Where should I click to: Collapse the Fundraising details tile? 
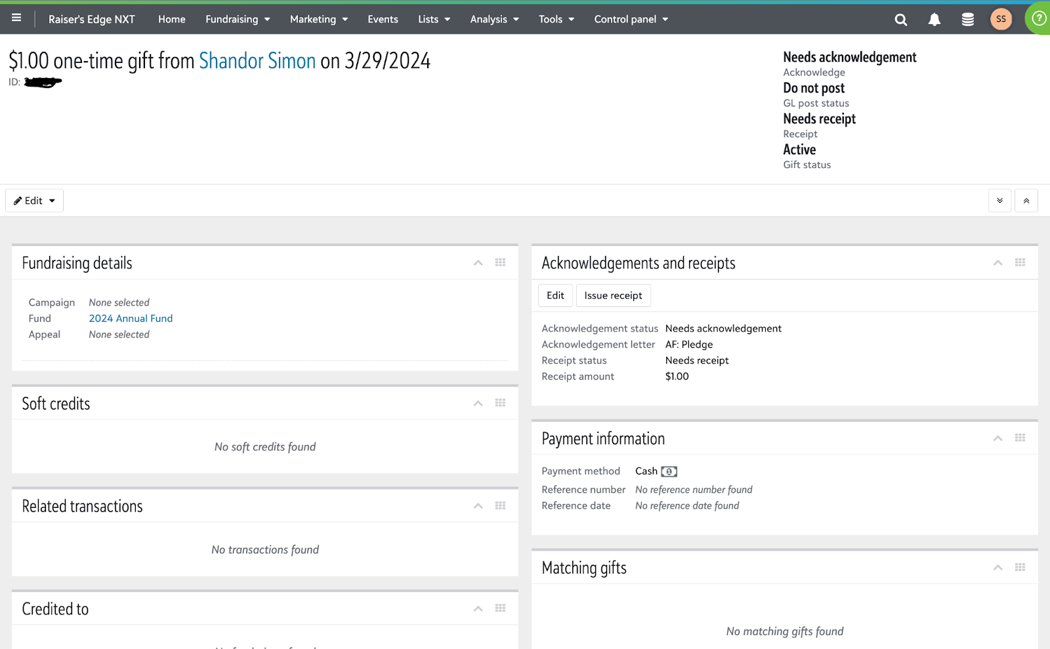(x=478, y=262)
